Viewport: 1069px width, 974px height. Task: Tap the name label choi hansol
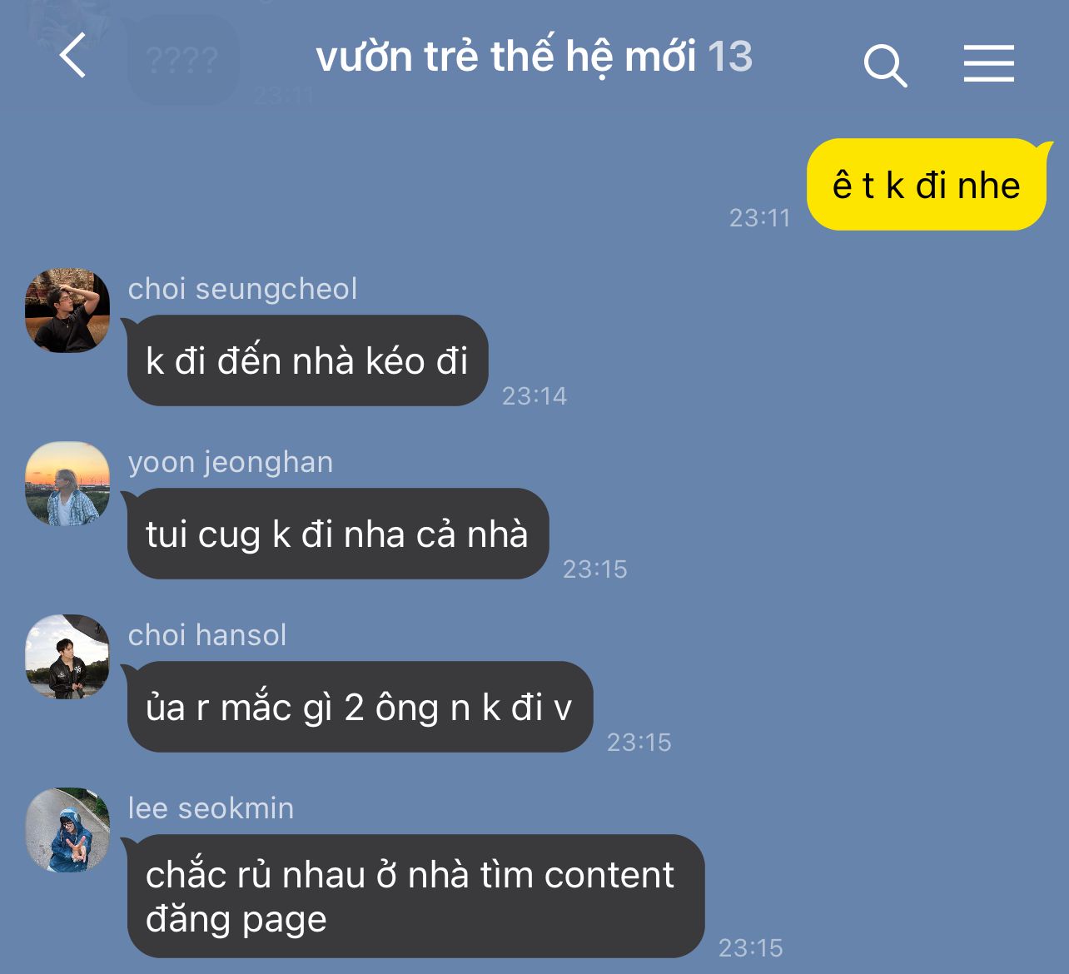(207, 635)
